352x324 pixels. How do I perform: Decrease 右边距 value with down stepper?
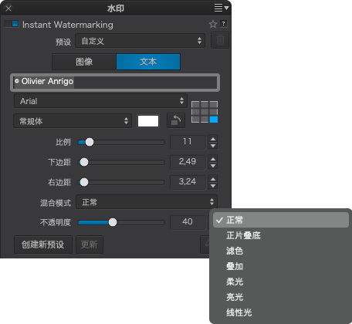tap(213, 186)
